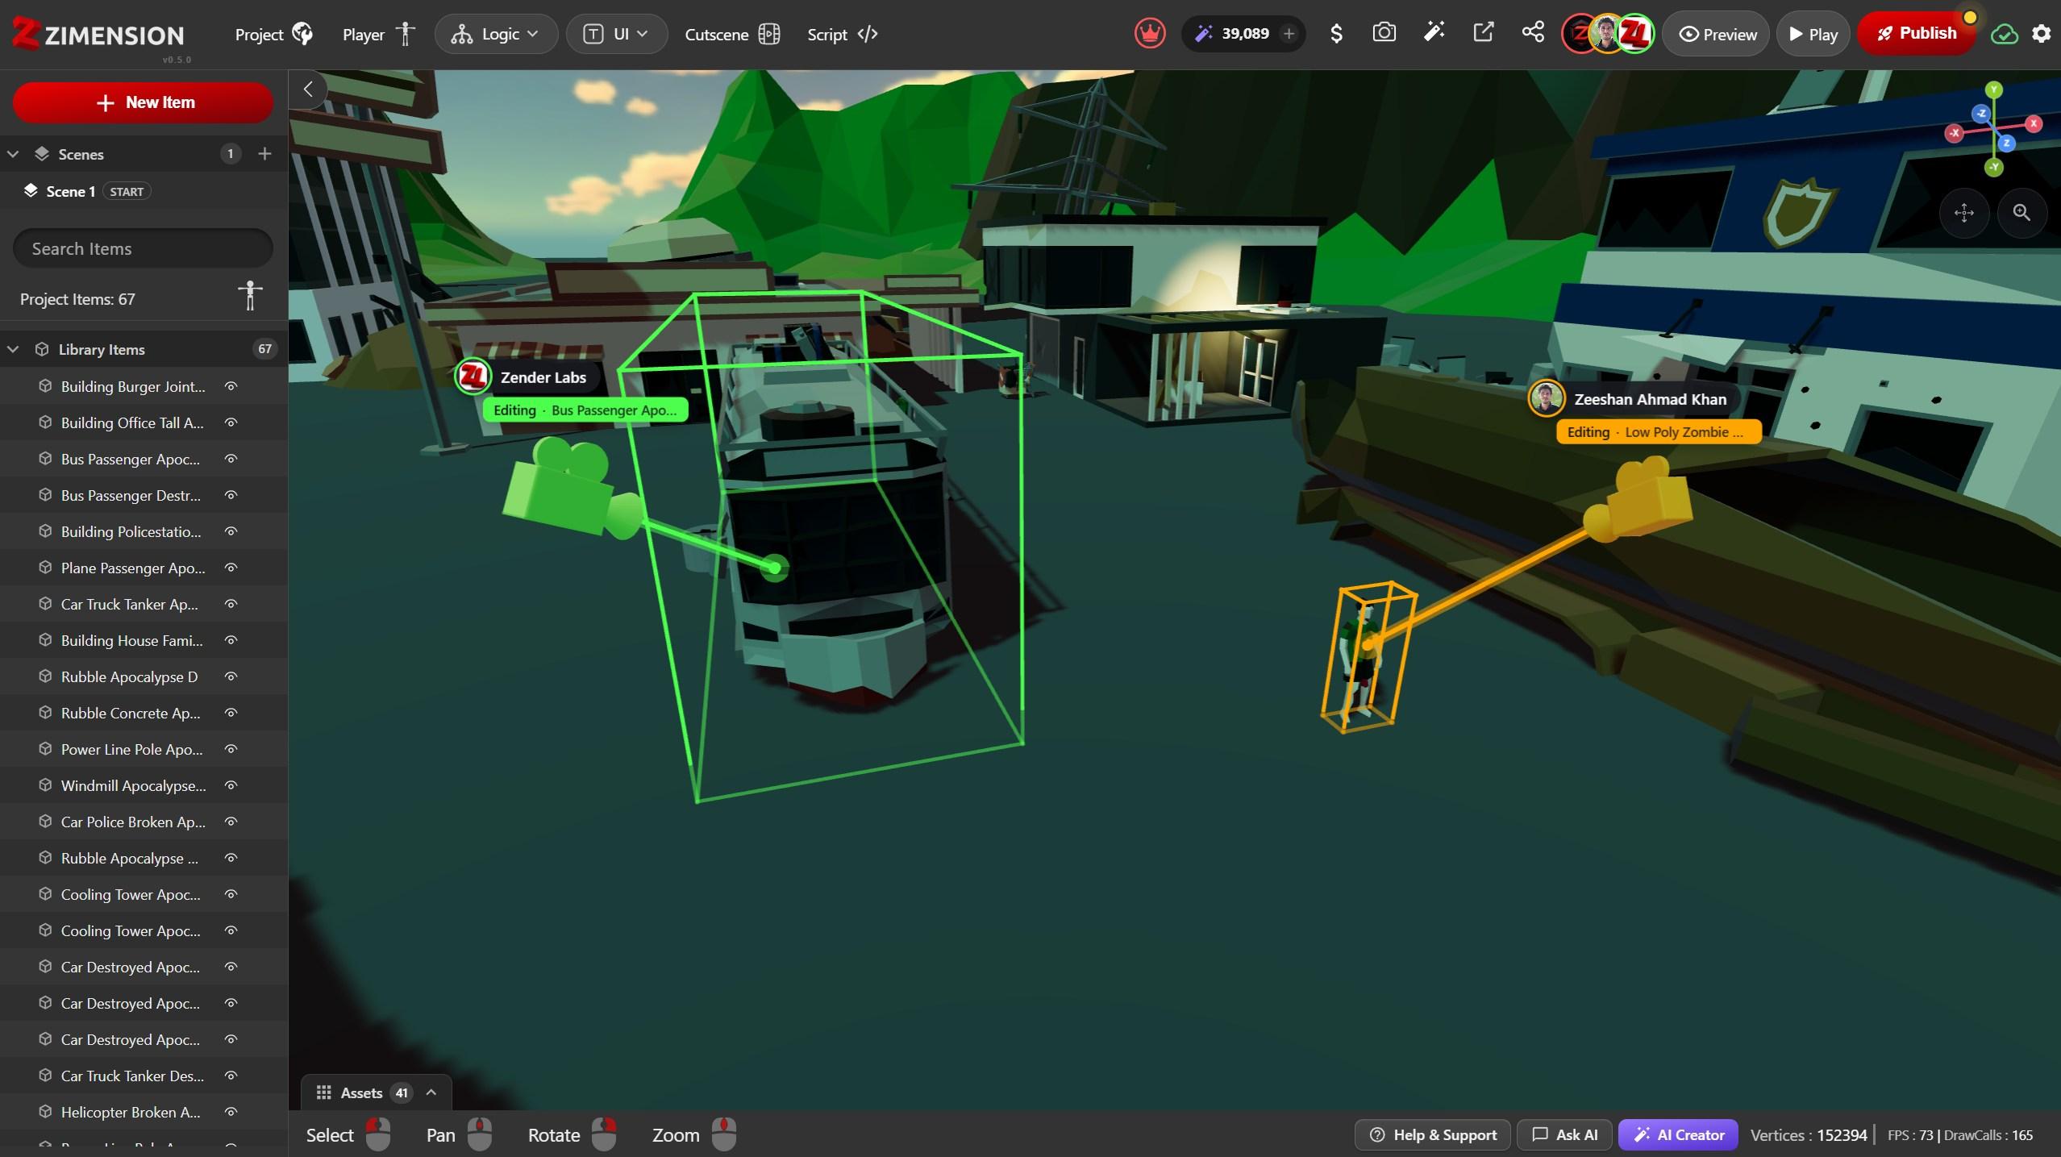The width and height of the screenshot is (2061, 1157).
Task: Add a new scene with plus icon
Action: [x=264, y=154]
